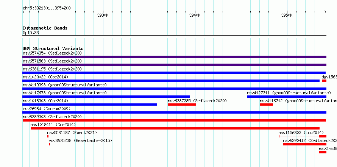337x167 pixels.
Task: Open the nsv4127311 gnomAD blue variant bar
Action: tap(287, 97)
